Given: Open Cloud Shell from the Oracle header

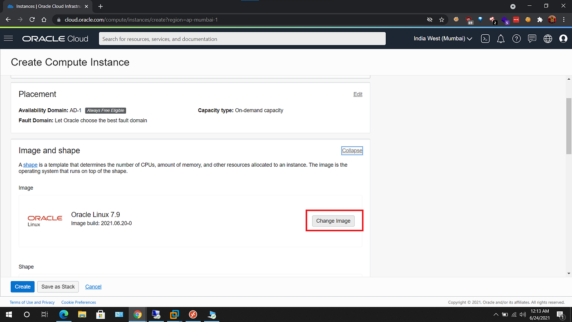Looking at the screenshot, I should 485,39.
